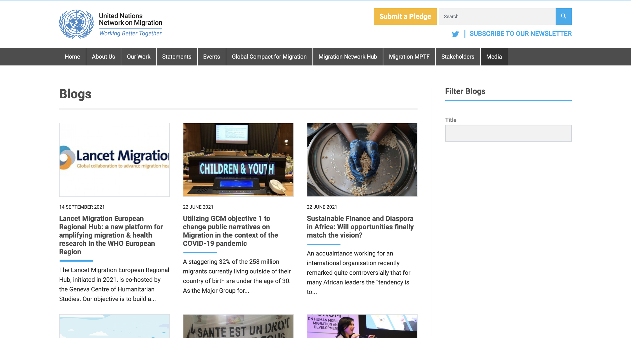This screenshot has height=338, width=631.
Task: Open the Stakeholders menu item
Action: point(458,57)
